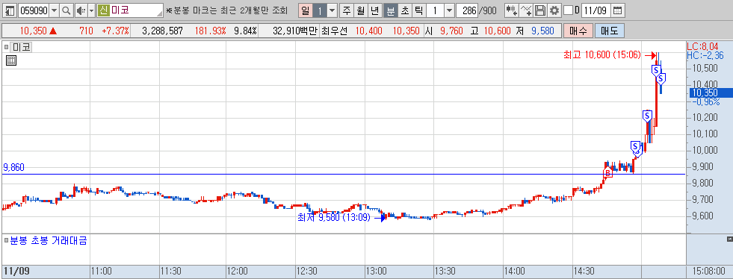Click the save chart floppy disk icon

[540, 10]
